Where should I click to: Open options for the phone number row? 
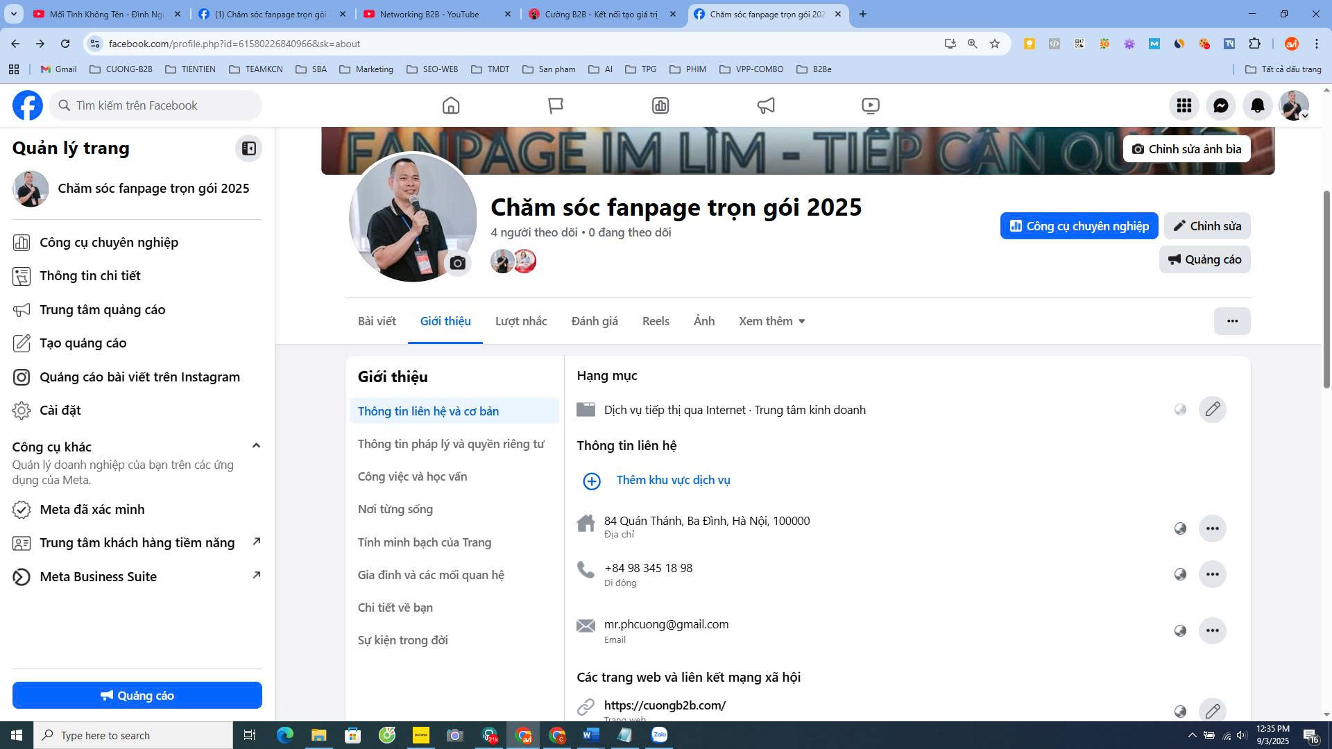point(1212,574)
